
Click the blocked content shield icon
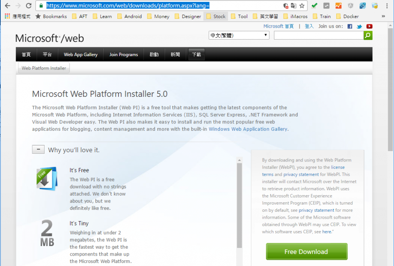(x=286, y=5)
